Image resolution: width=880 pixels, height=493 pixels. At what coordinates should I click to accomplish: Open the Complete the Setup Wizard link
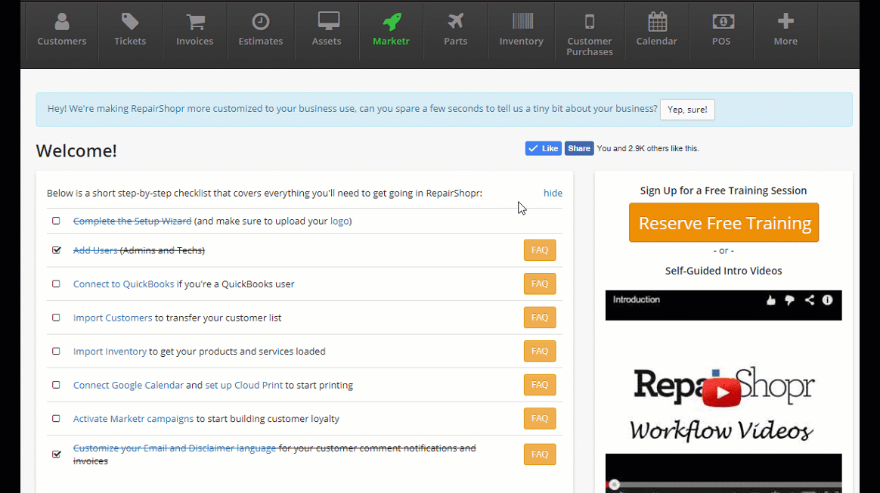[132, 222]
